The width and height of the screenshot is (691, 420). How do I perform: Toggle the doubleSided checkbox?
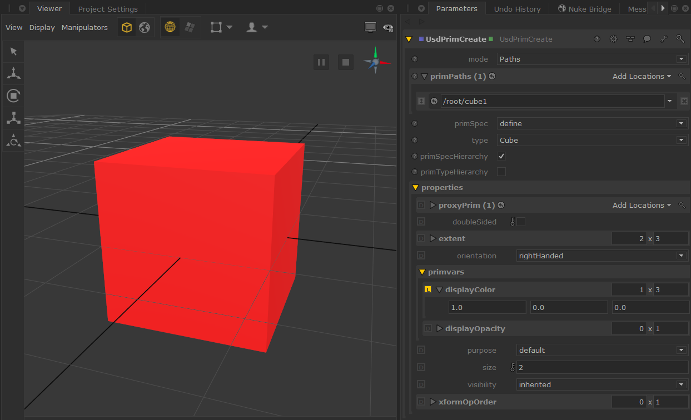pyautogui.click(x=521, y=222)
